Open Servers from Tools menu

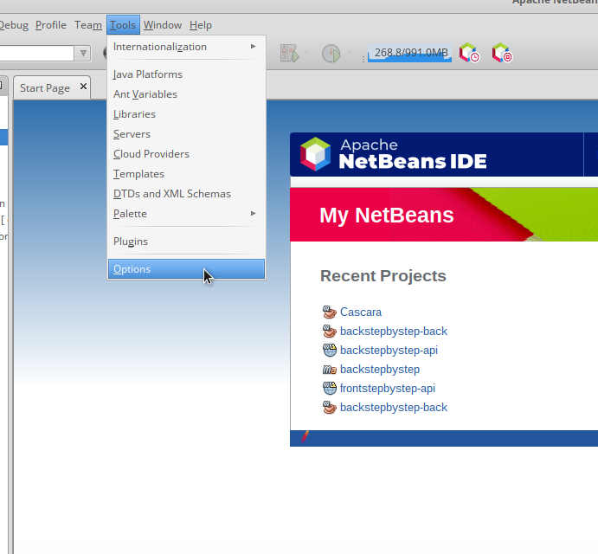click(186, 134)
